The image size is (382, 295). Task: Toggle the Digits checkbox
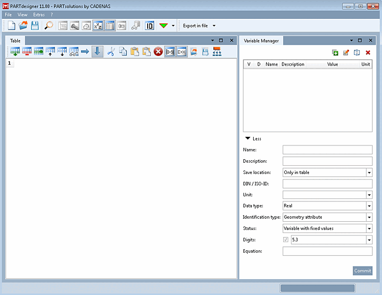coord(286,240)
